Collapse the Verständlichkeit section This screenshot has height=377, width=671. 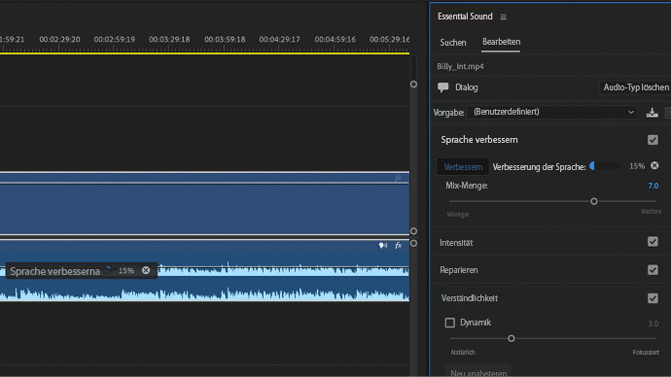pos(469,298)
